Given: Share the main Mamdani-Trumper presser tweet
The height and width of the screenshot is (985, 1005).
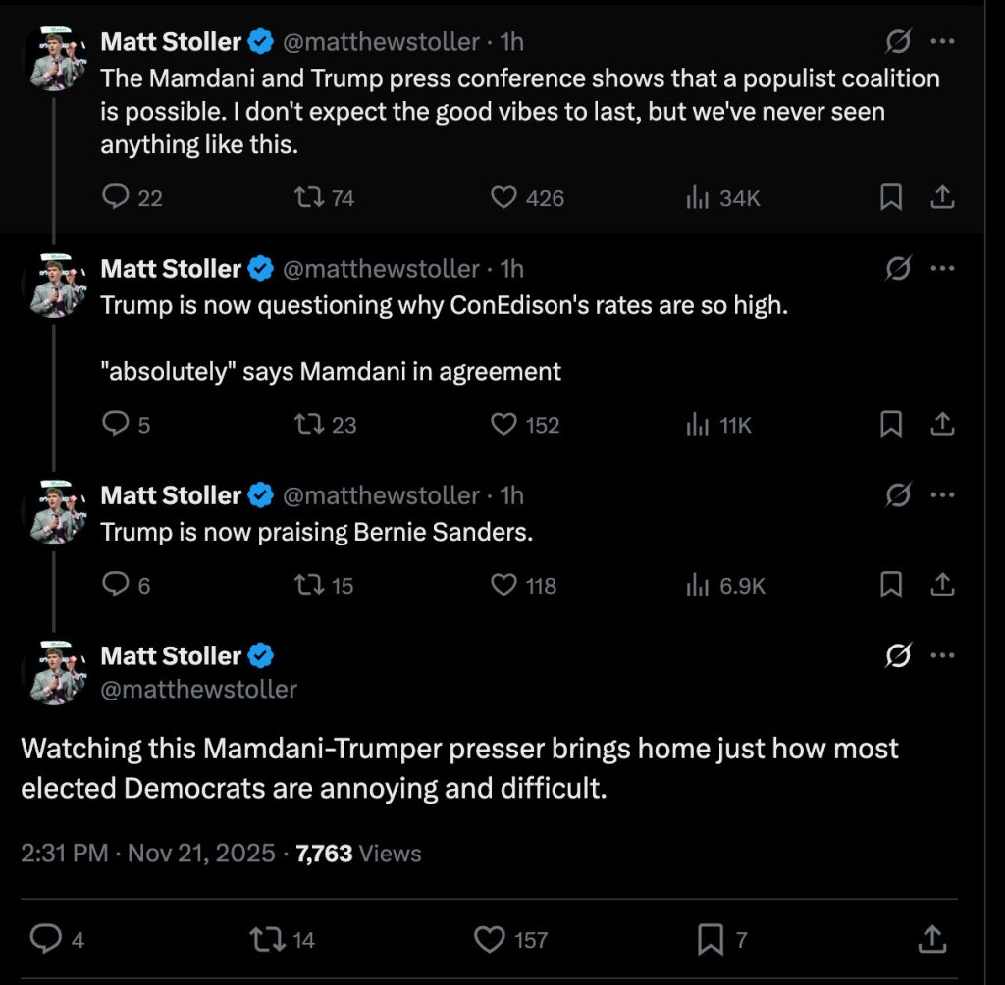Looking at the screenshot, I should pyautogui.click(x=933, y=940).
